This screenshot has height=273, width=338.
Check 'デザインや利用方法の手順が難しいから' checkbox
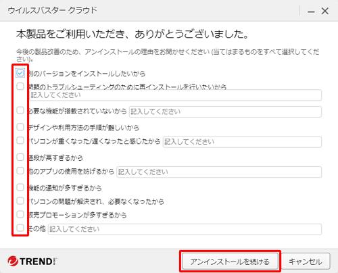(20, 127)
